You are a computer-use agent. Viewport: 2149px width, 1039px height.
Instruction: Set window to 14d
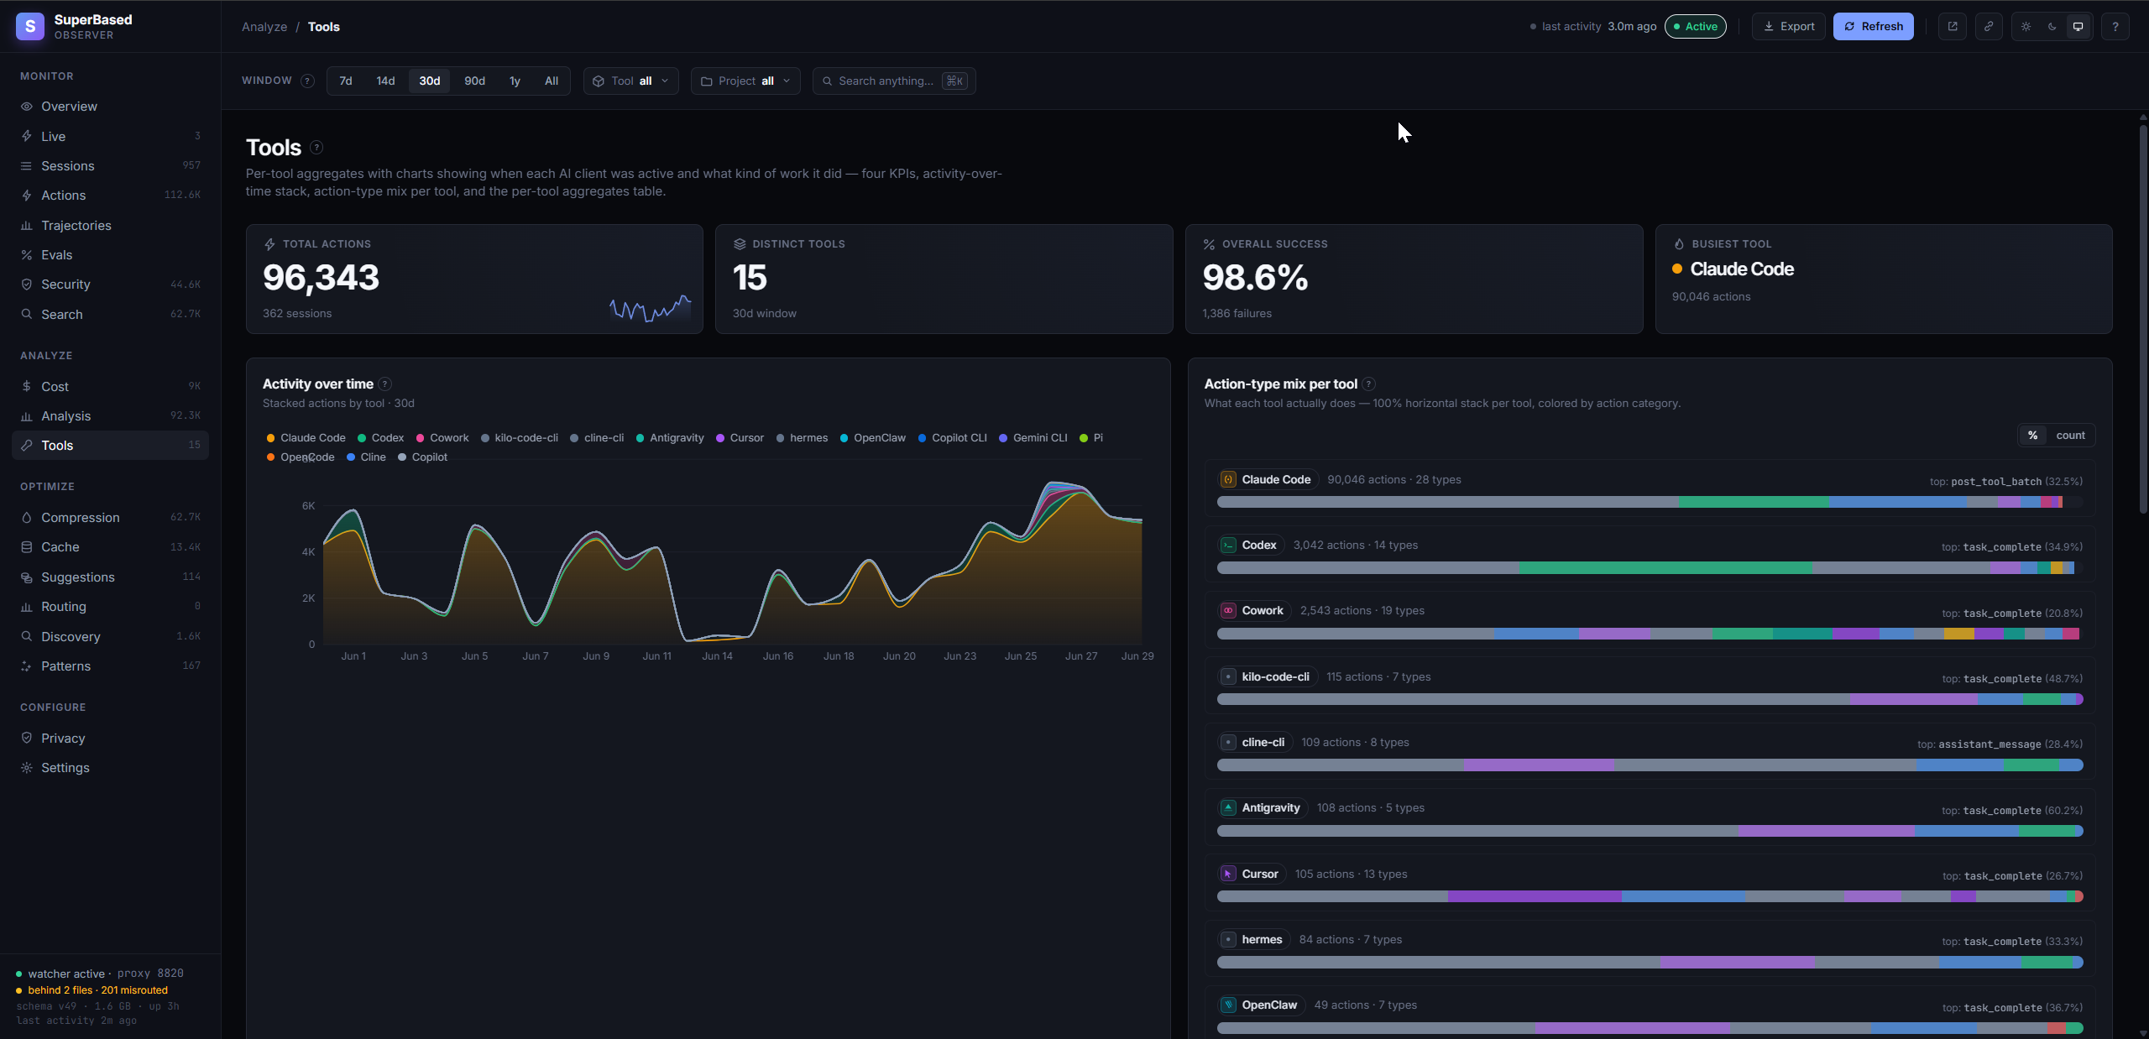tap(385, 81)
